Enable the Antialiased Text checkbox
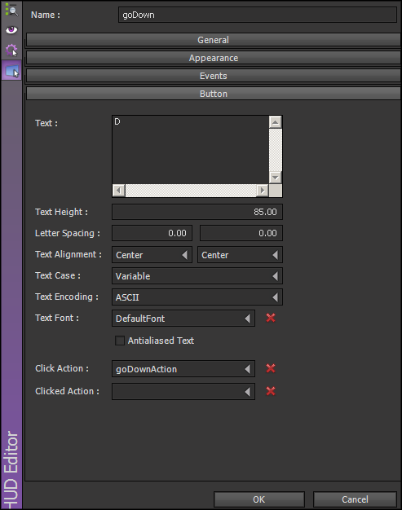Viewport: 402px width, 510px height. [120, 341]
